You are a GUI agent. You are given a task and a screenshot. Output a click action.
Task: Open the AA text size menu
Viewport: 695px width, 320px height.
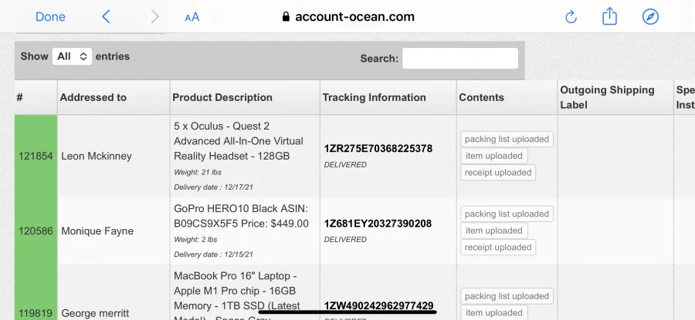(x=192, y=17)
